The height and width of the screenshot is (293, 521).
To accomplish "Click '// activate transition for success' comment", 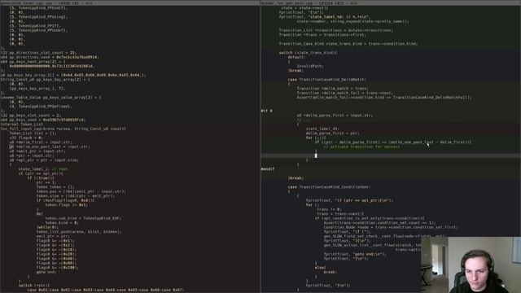I will coord(361,146).
